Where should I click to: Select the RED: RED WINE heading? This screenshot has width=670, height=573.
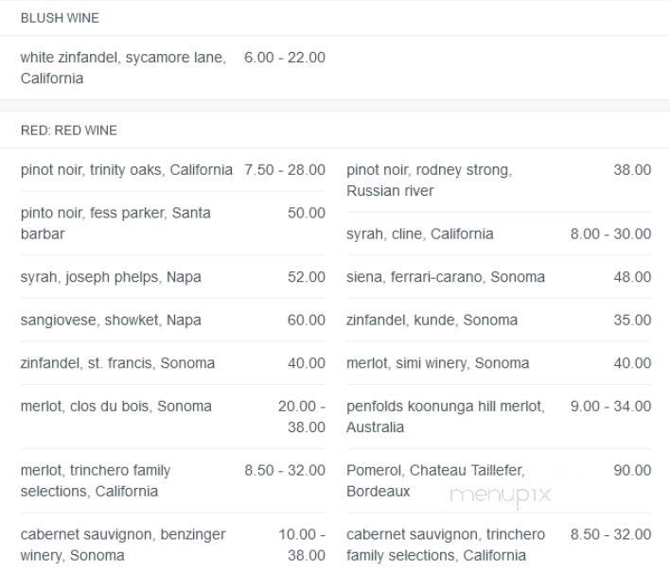click(x=69, y=130)
